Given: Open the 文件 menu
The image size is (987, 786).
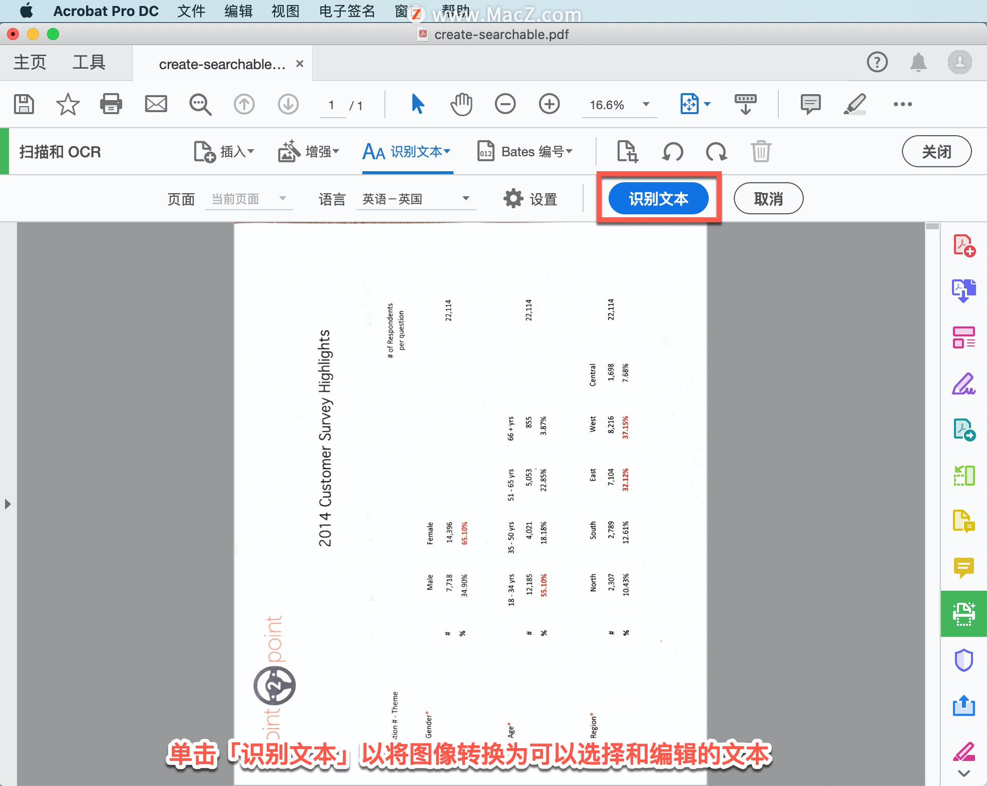Looking at the screenshot, I should pyautogui.click(x=191, y=11).
